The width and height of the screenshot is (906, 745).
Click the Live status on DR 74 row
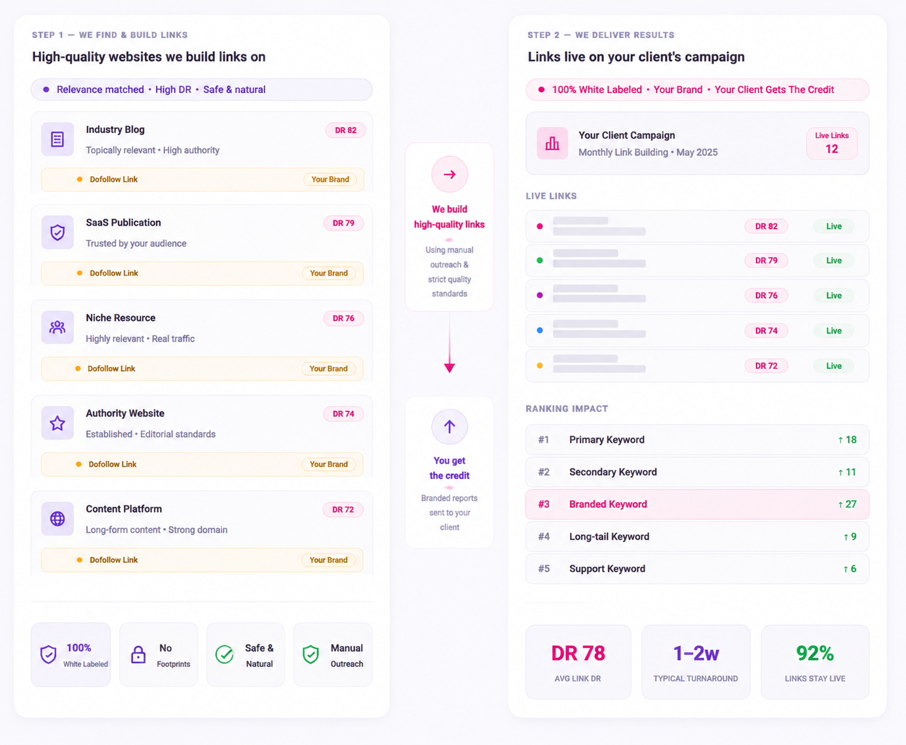[x=834, y=331]
